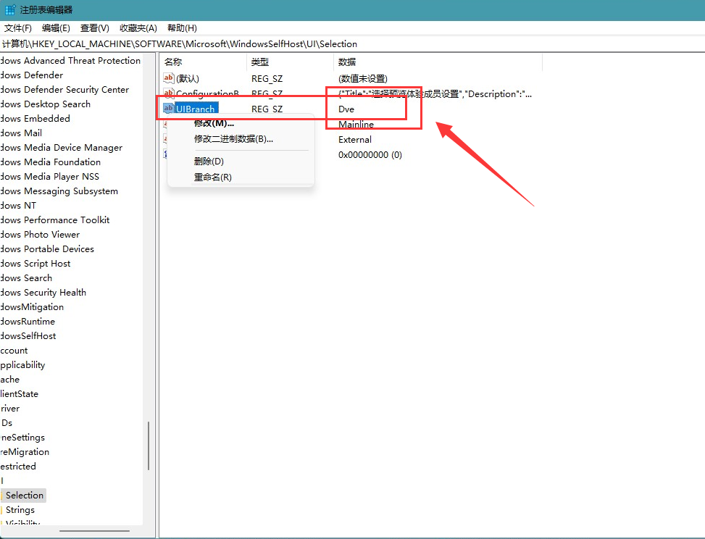The height and width of the screenshot is (539, 705).
Task: Select the Applicability subkey
Action: (22, 365)
